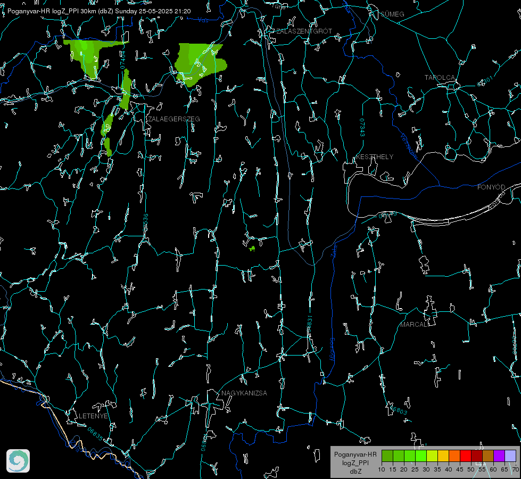Click the NAGYKANIZSA city label

(x=244, y=393)
